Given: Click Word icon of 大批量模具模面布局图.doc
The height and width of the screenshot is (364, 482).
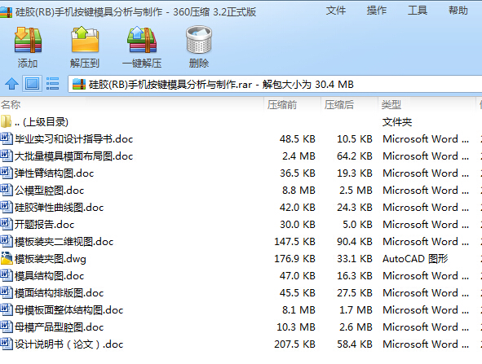Looking at the screenshot, I should (7, 156).
